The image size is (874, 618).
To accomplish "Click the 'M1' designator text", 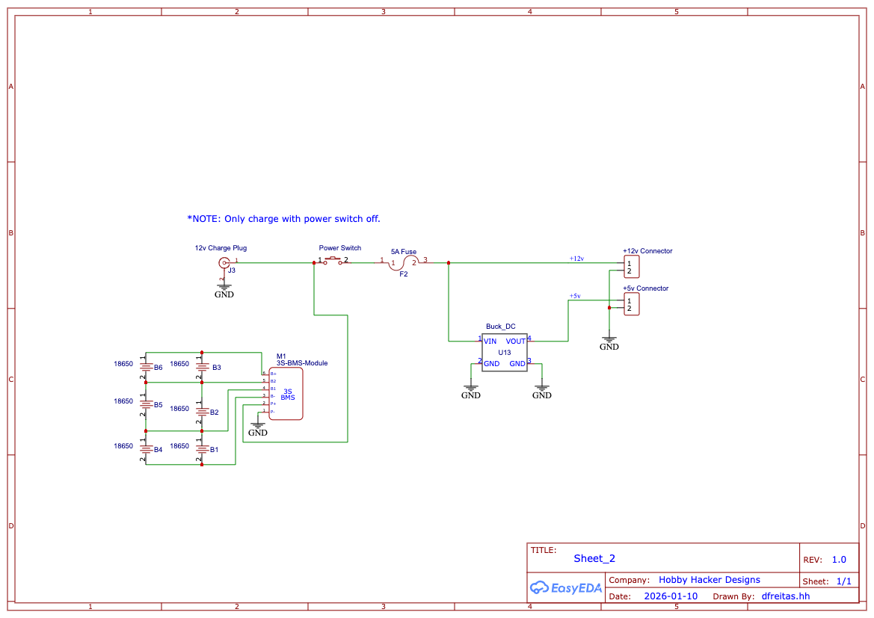I will tap(281, 356).
